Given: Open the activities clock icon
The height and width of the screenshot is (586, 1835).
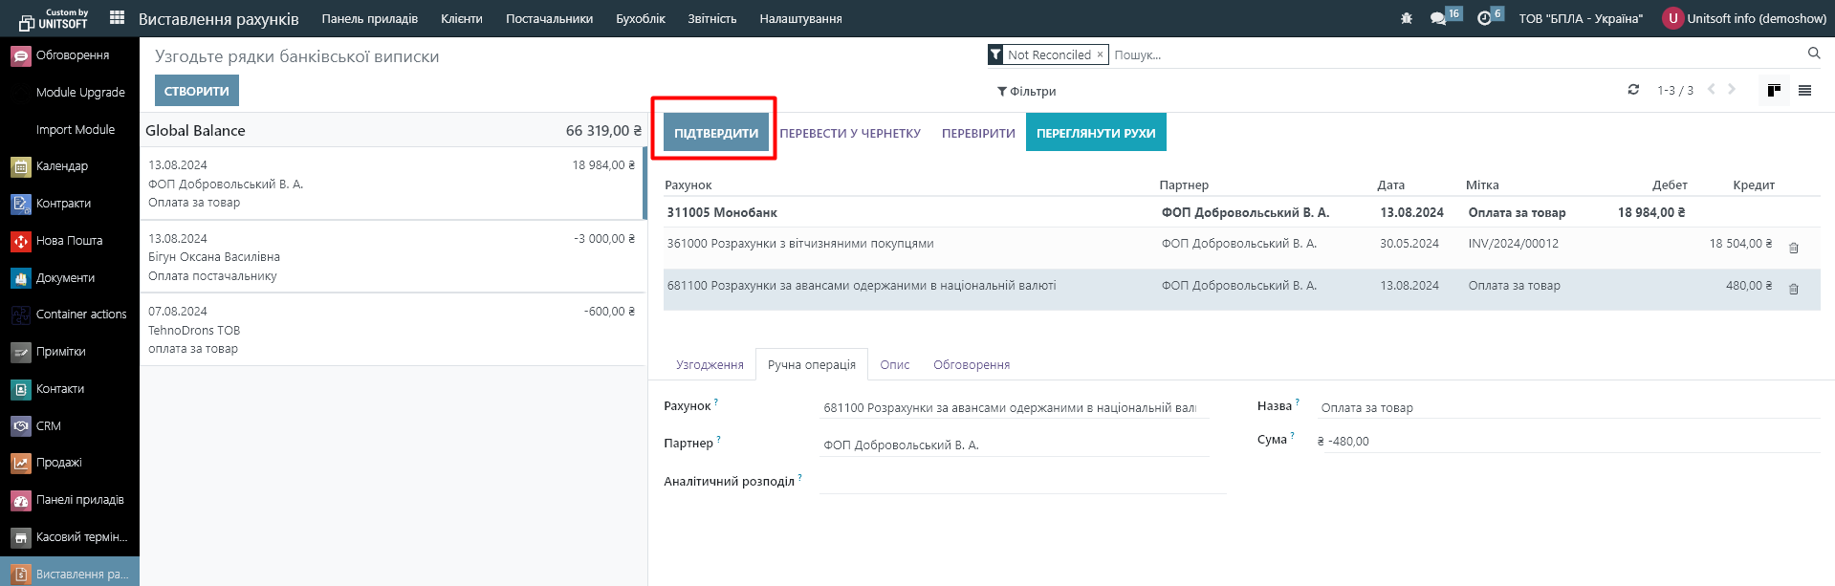Looking at the screenshot, I should [x=1484, y=18].
